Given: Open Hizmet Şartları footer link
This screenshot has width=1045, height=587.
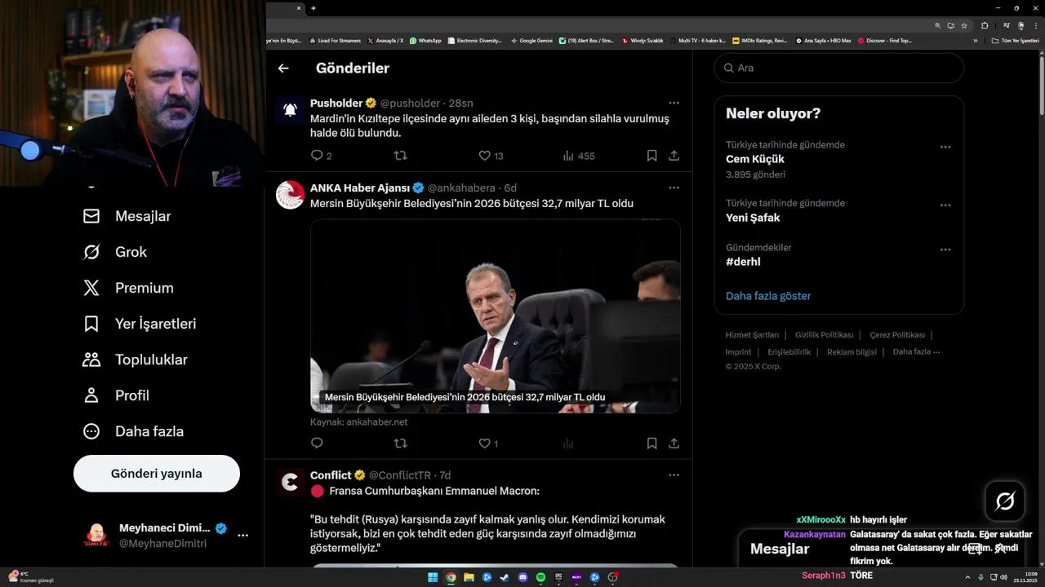Looking at the screenshot, I should click(x=752, y=335).
